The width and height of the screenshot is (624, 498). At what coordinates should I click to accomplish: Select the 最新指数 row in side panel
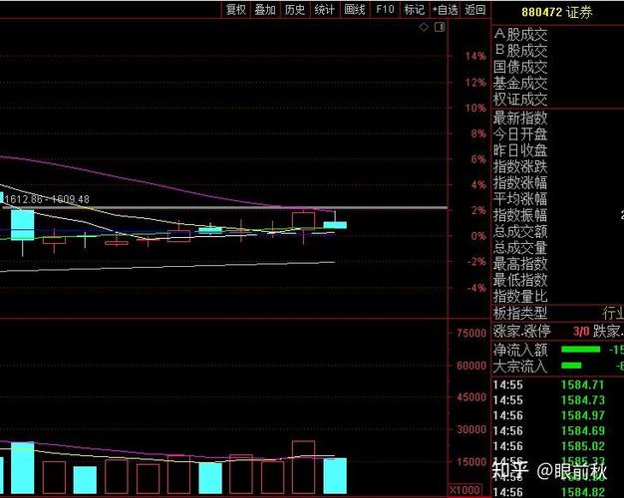(520, 118)
